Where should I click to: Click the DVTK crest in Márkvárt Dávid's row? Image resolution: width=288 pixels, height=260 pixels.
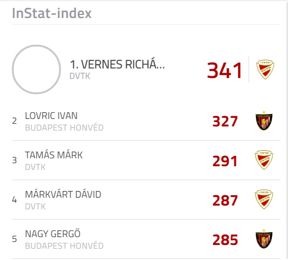click(x=264, y=199)
